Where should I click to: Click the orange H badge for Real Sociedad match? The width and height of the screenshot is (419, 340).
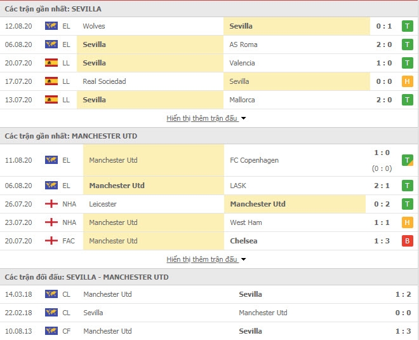pos(407,81)
